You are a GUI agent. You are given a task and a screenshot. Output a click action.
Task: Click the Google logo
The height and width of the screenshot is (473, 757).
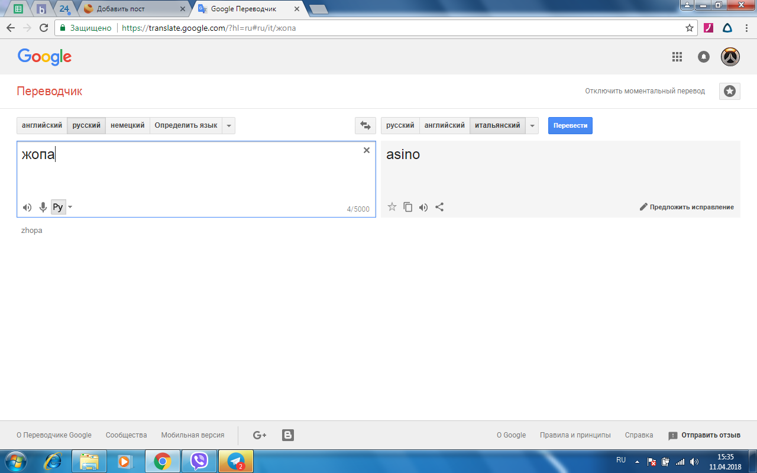44,57
